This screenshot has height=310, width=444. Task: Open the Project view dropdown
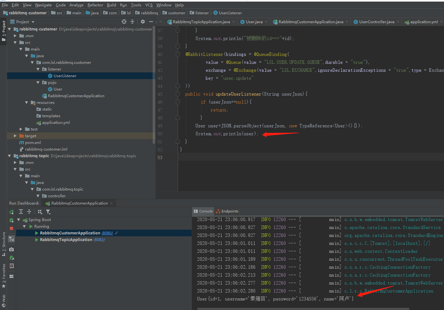[x=33, y=22]
